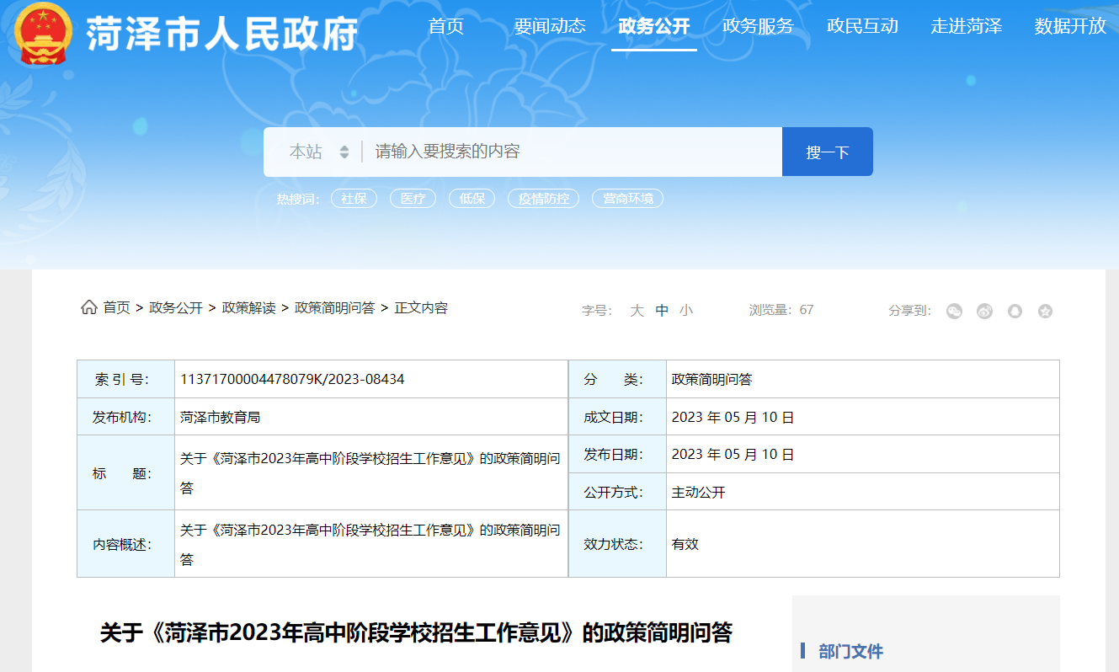Viewport: 1119px width, 672px height.
Task: Go to 首页 in breadcrumb
Action: point(116,308)
